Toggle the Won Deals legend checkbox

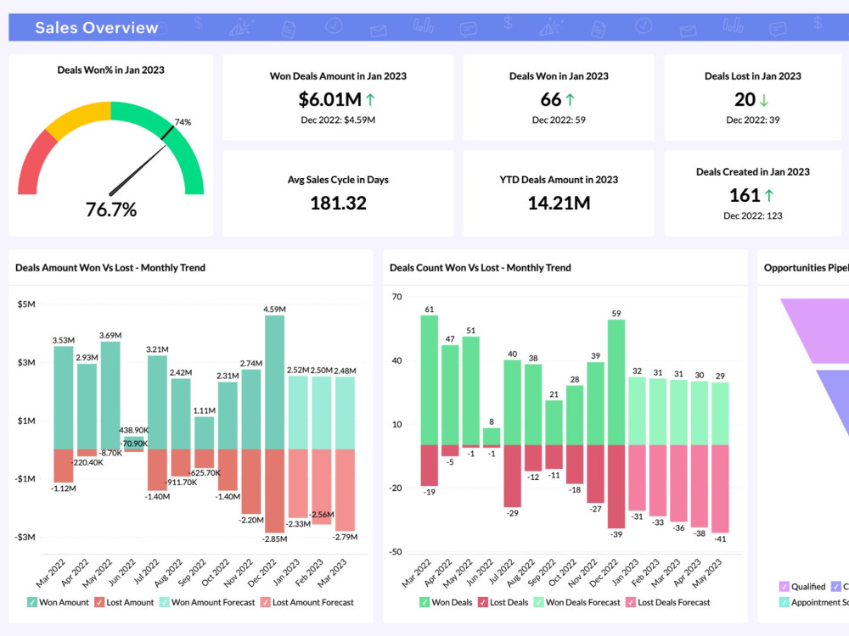(x=424, y=602)
